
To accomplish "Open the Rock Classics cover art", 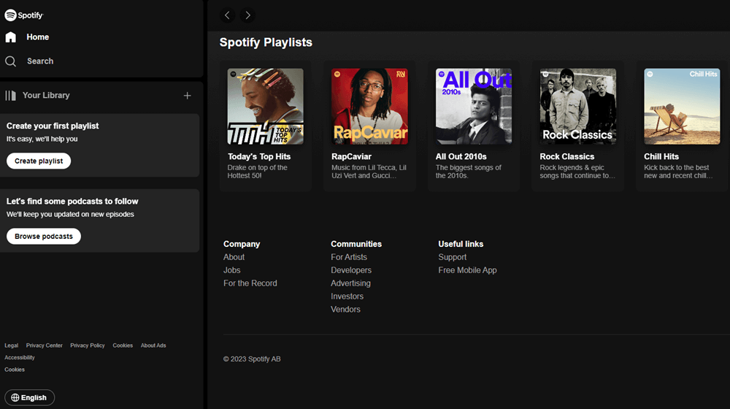I will coord(577,106).
